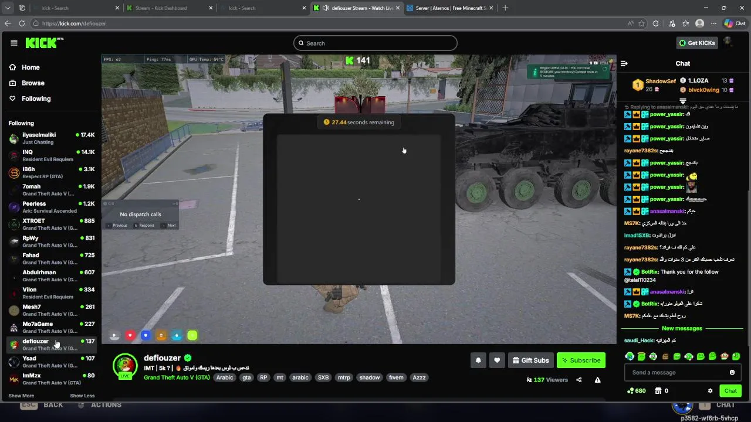This screenshot has width=751, height=422.
Task: Click defiouzer streamer avatar
Action: [124, 366]
